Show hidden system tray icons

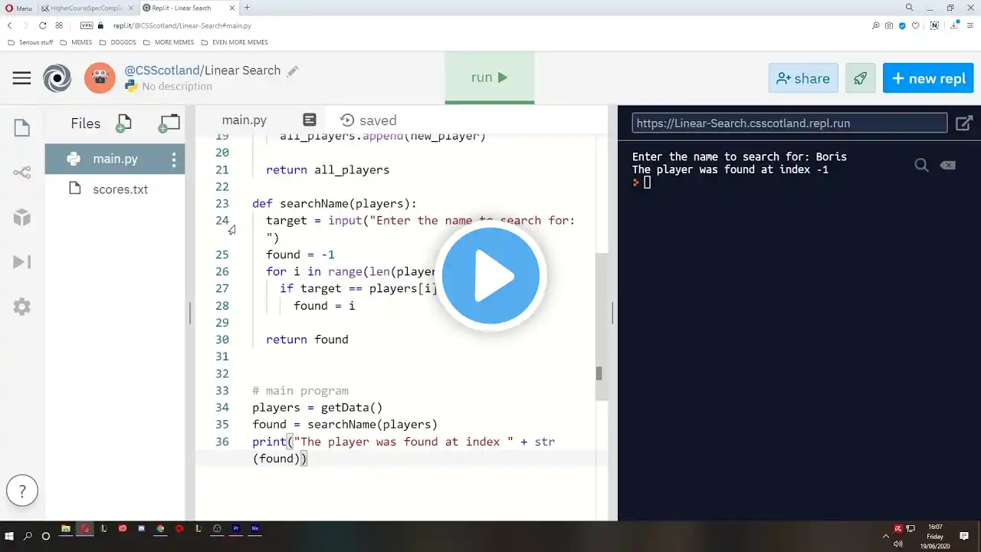click(x=886, y=536)
